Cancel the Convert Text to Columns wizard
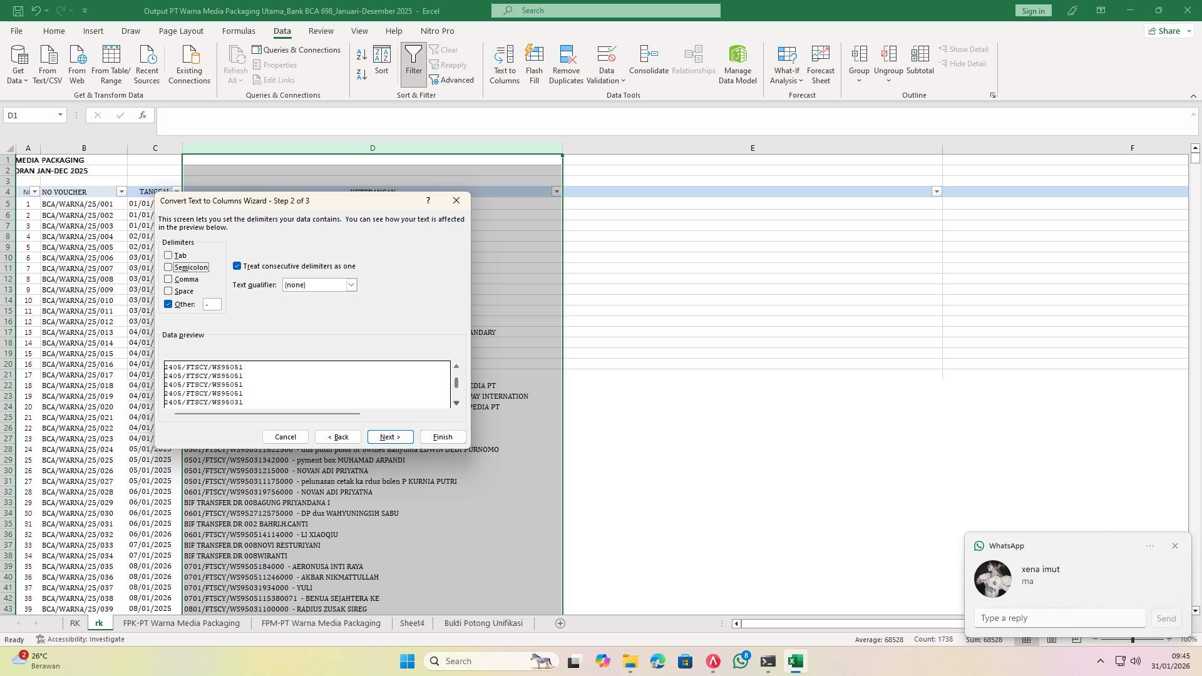Screen dimensions: 1202x676 point(285,436)
